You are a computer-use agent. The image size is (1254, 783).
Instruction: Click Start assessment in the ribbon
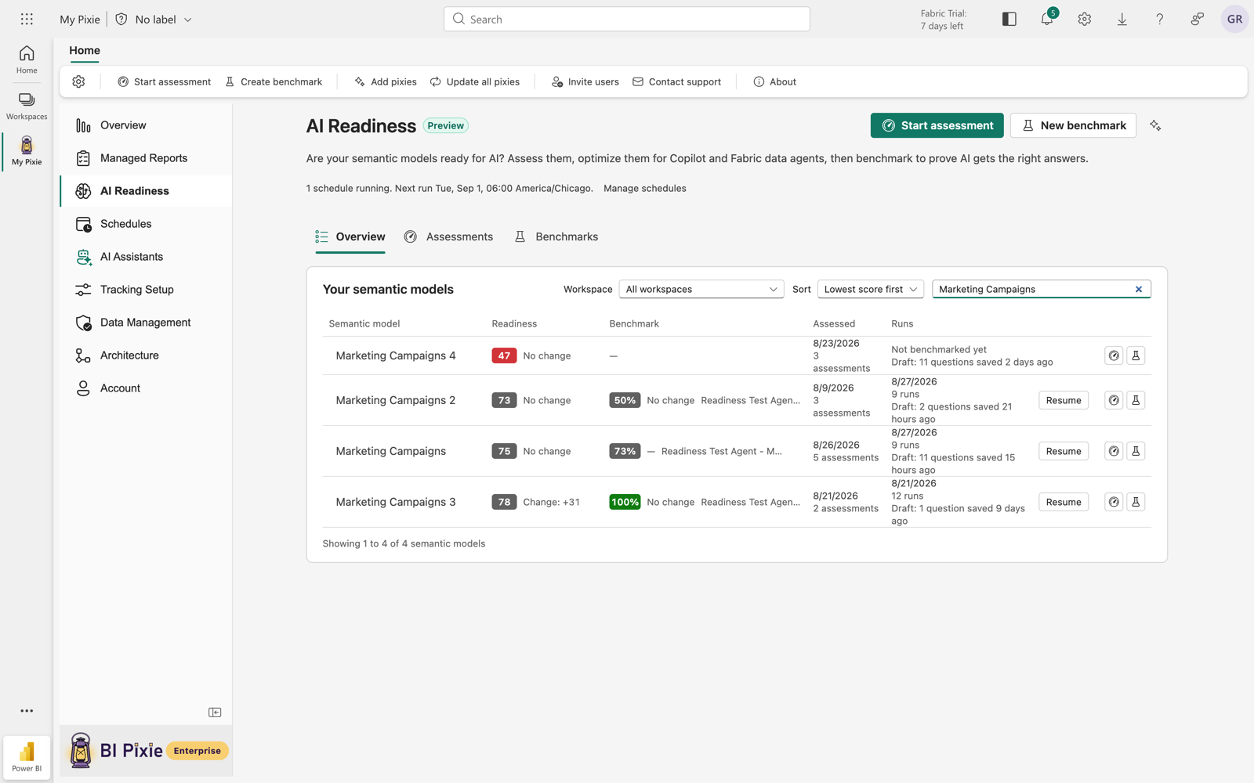tap(164, 81)
